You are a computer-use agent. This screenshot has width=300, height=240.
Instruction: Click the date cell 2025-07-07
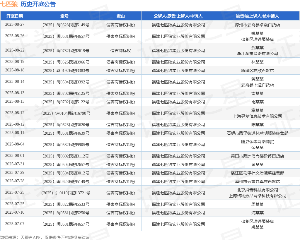[x=15, y=224]
